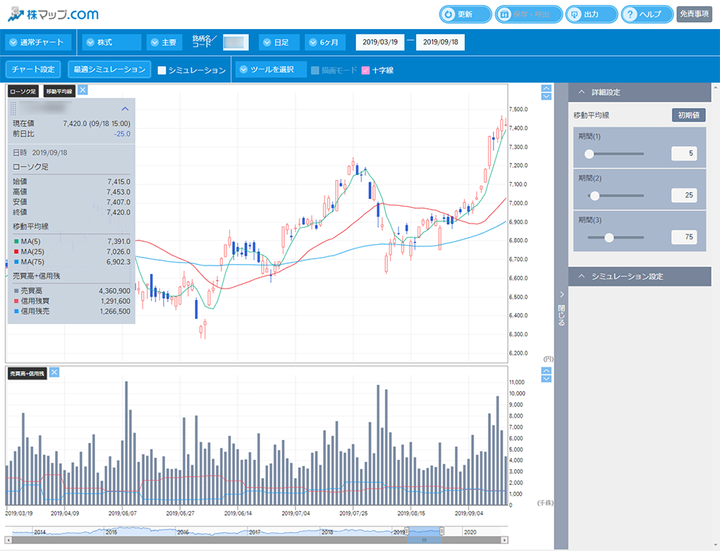
Task: Click the 2019/07/25 axis date label
Action: coord(353,514)
